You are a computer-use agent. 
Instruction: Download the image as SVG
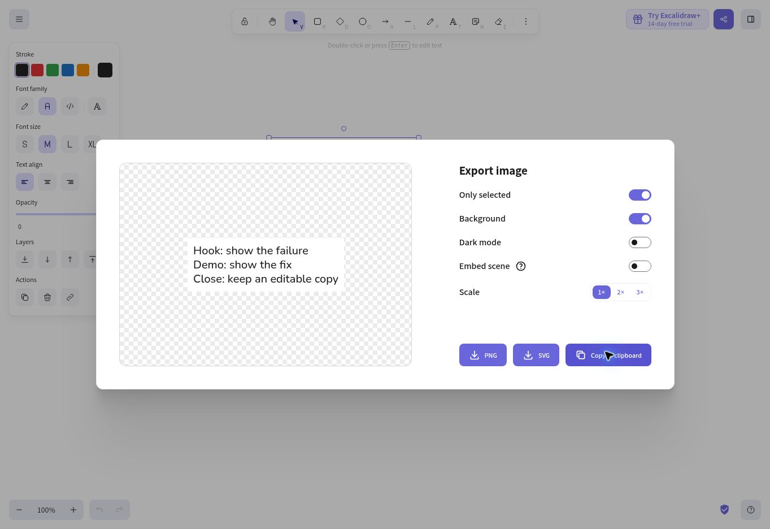tap(536, 355)
